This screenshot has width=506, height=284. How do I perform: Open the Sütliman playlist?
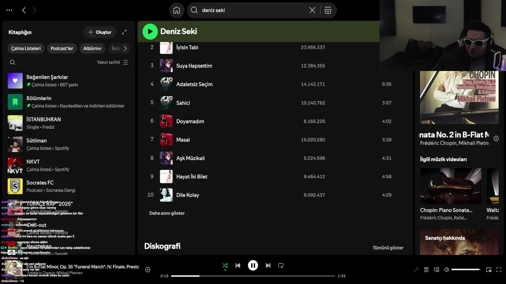[69, 144]
